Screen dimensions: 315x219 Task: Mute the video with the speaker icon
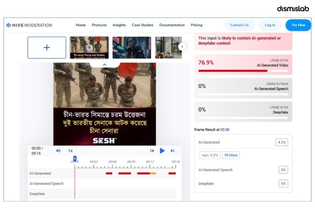[x=58, y=151]
